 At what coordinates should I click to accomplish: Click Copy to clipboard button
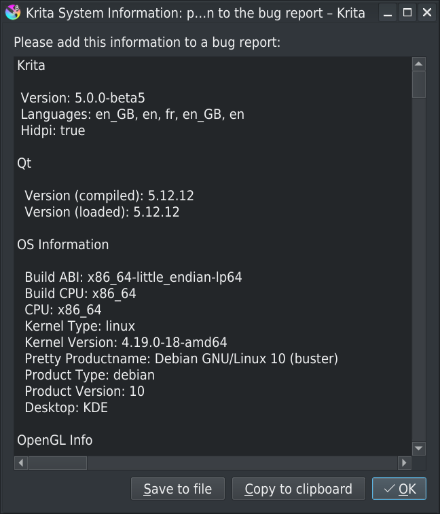pyautogui.click(x=298, y=489)
